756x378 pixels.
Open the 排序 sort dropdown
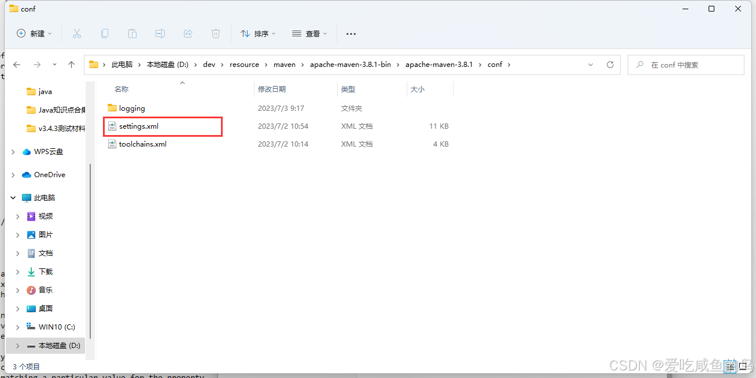pyautogui.click(x=258, y=33)
